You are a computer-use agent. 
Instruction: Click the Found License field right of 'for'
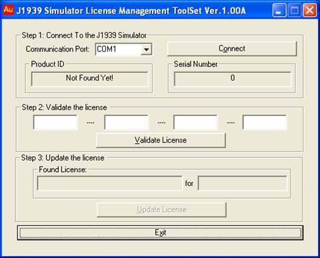click(243, 183)
